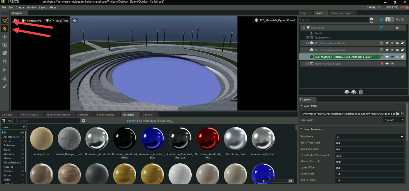Open Materials browser settings gear
Image resolution: width=409 pixels, height=191 pixels.
83,121
